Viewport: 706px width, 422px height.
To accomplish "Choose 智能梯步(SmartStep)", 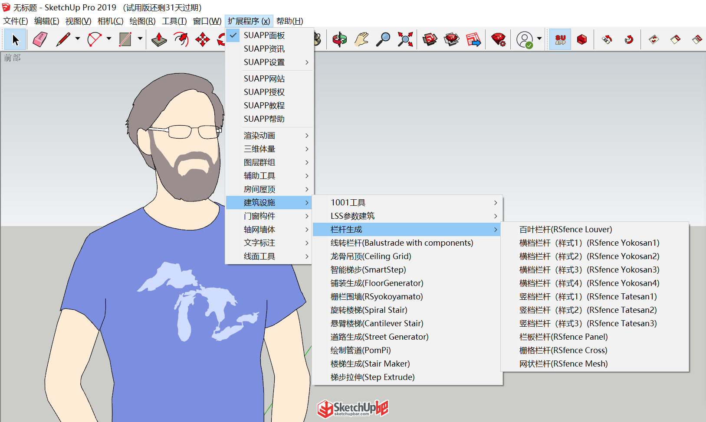I will 407,269.
